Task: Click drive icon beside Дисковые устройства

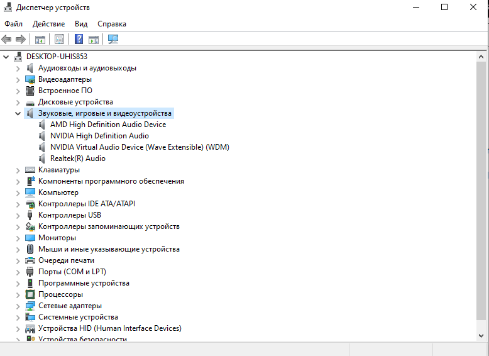Action: point(30,103)
